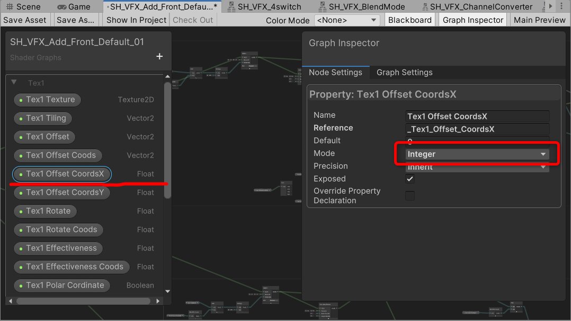571x321 pixels.
Task: Click the Check Out button
Action: (193, 20)
